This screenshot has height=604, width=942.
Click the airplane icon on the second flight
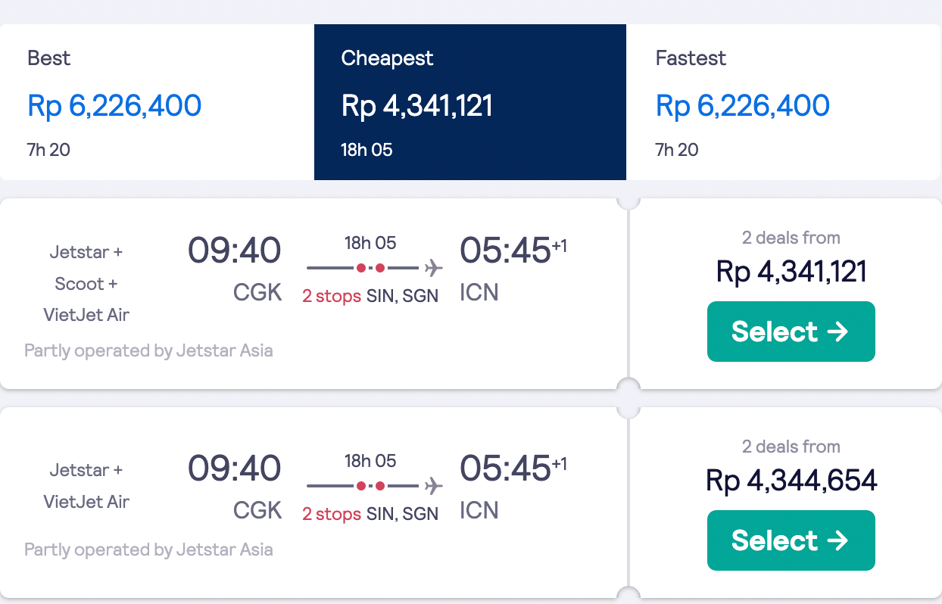coord(433,486)
